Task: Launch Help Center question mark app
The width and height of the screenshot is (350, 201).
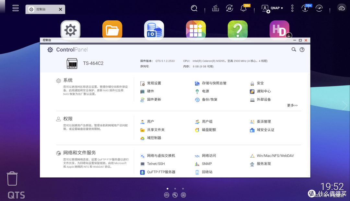Action: (238, 30)
